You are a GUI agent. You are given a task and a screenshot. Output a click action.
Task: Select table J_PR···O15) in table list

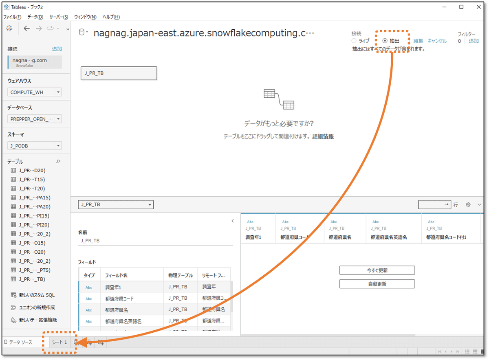point(32,243)
